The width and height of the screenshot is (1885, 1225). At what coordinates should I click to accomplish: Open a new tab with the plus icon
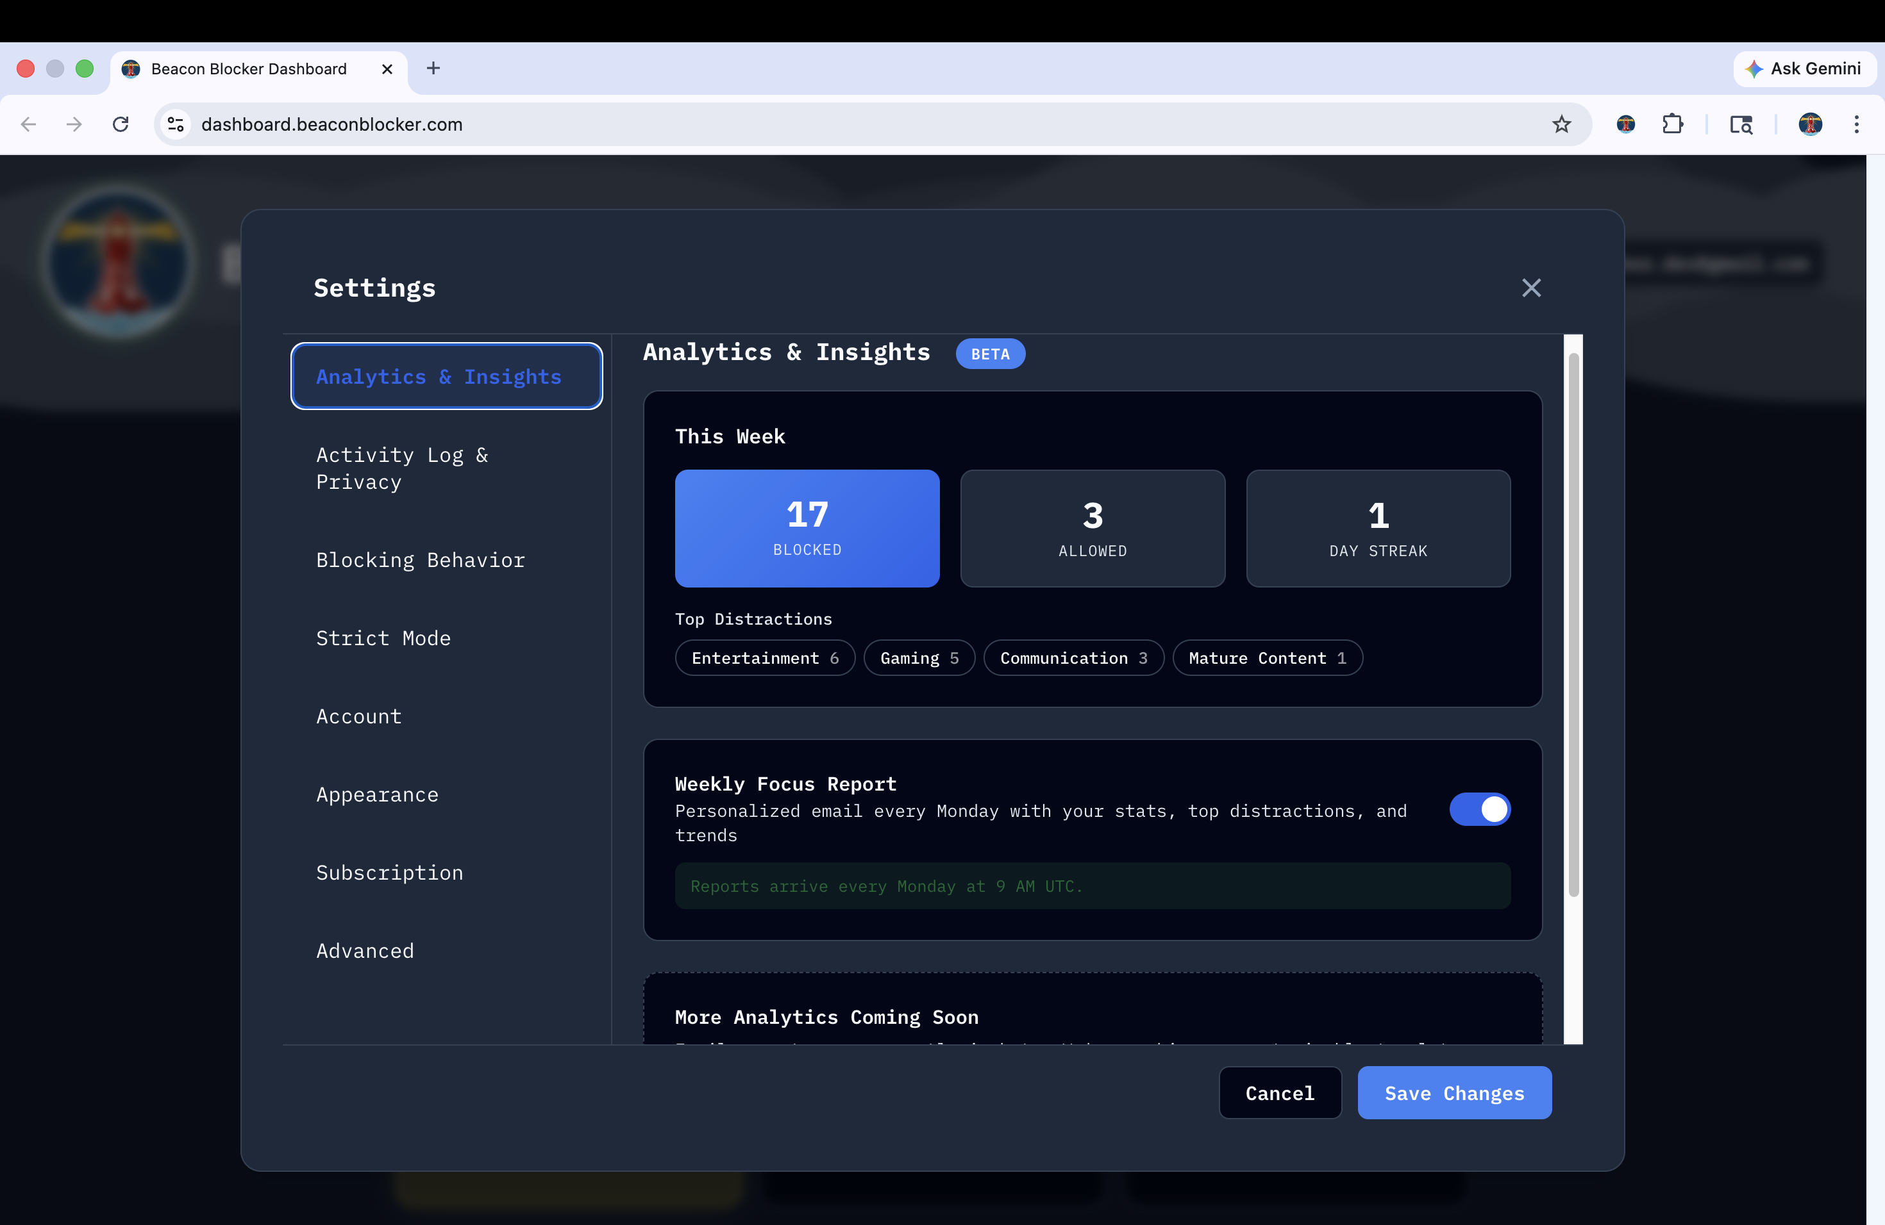tap(433, 68)
